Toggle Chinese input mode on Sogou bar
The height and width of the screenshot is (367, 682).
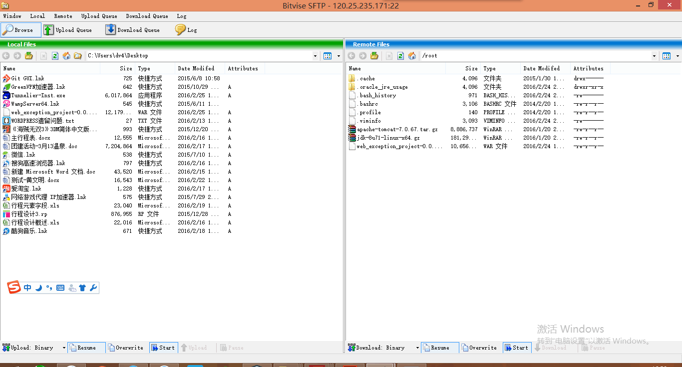coord(27,288)
